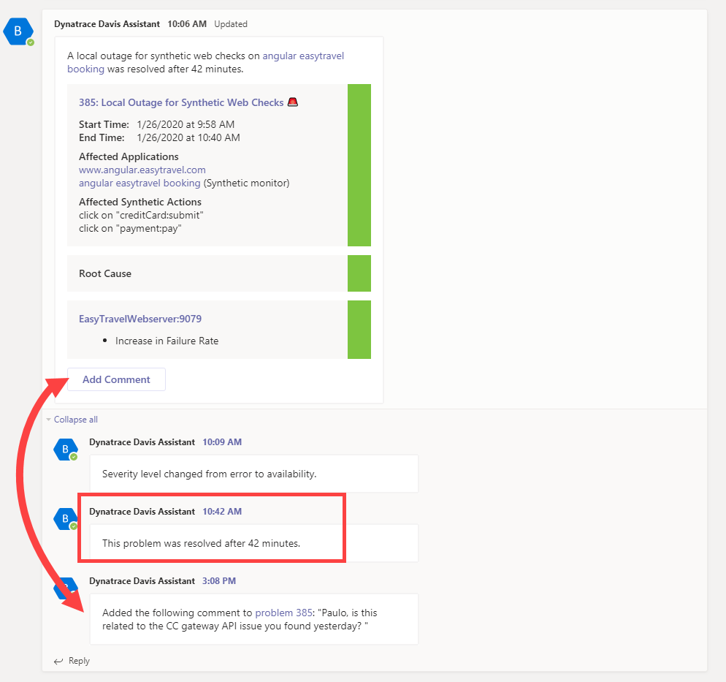Click the 10:09 AM reply timestamp
Viewport: 726px width, 682px height.
tap(222, 442)
